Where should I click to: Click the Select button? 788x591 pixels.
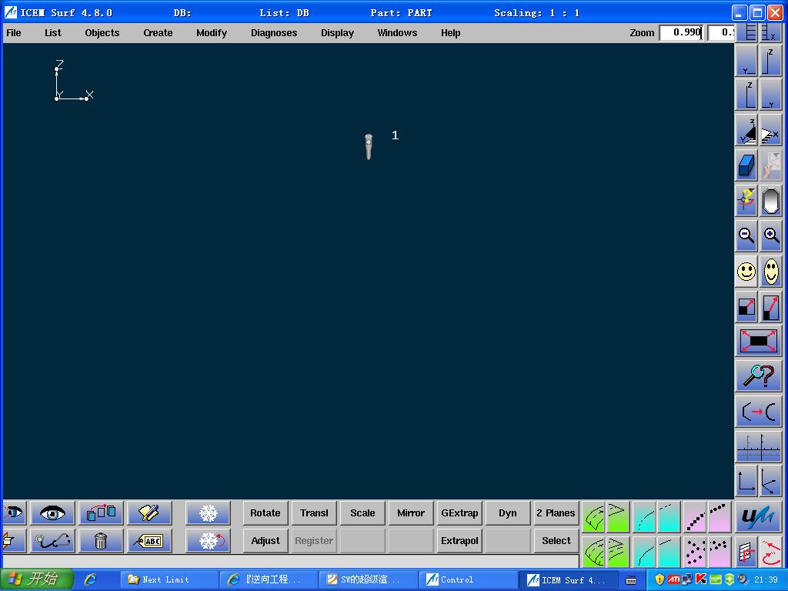[556, 541]
